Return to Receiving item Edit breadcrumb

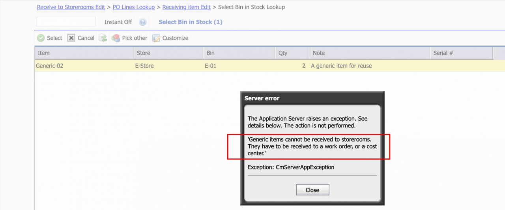[x=186, y=7]
